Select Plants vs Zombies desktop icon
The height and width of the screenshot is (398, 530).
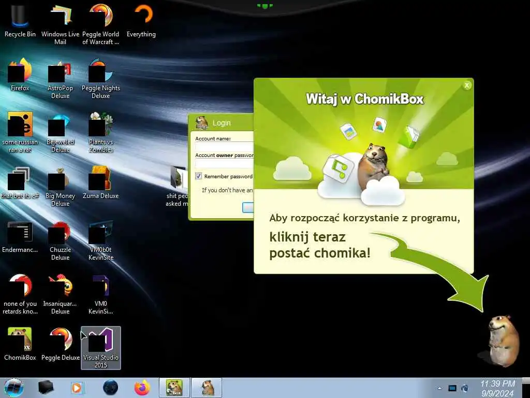101,132
